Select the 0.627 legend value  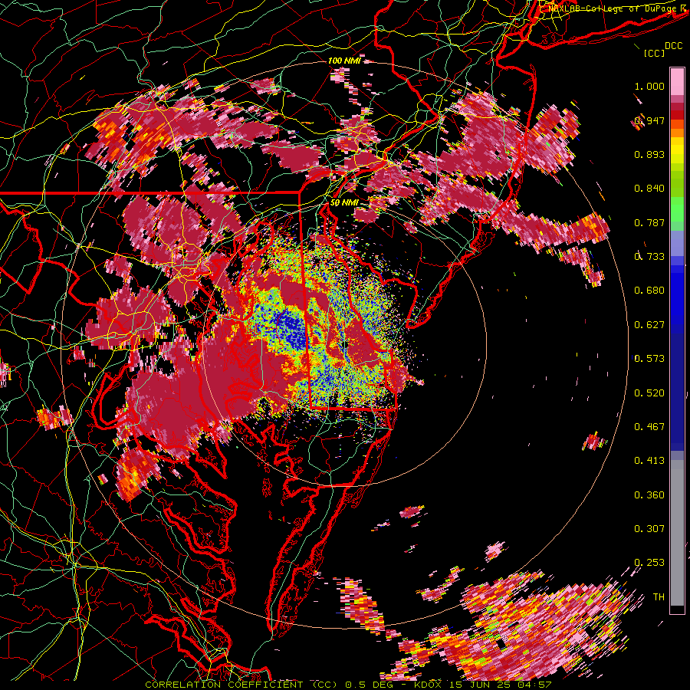(x=649, y=325)
